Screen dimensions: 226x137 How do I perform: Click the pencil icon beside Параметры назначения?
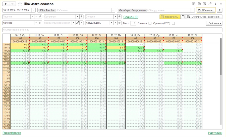(78, 23)
